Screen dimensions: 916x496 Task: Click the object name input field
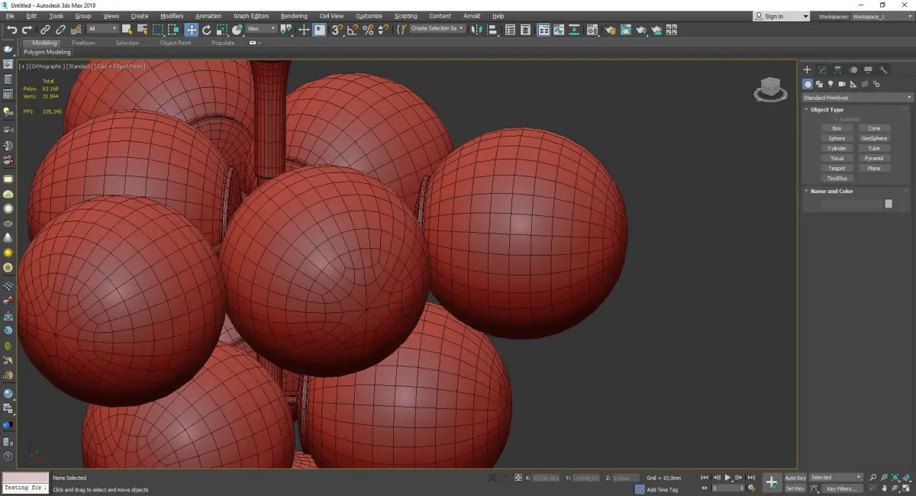(851, 204)
